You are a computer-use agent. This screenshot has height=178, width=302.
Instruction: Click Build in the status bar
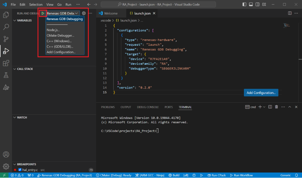tap(174, 175)
